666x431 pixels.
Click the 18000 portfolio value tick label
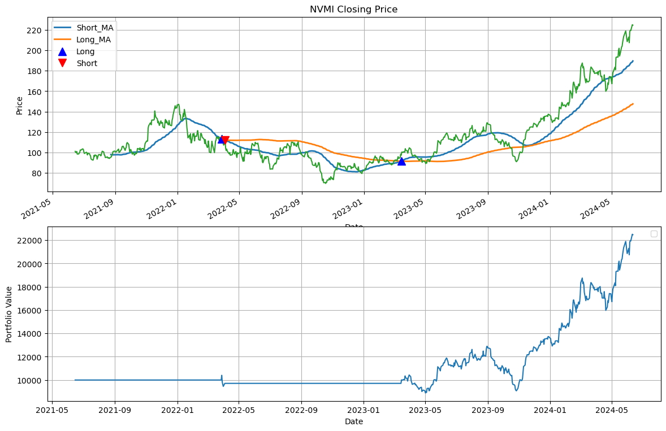[x=28, y=287]
